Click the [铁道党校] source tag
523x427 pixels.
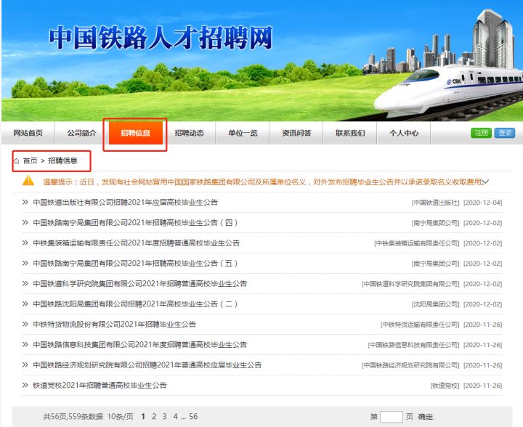[x=445, y=386]
